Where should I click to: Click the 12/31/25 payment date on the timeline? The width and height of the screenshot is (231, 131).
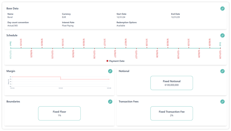[52, 48]
